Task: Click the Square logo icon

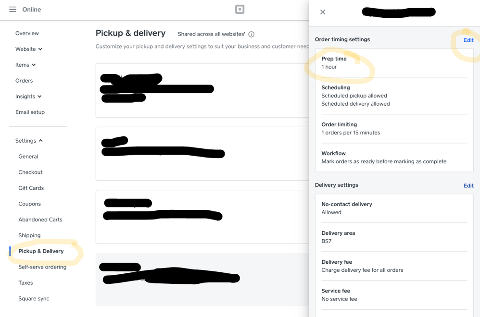Action: tap(240, 10)
